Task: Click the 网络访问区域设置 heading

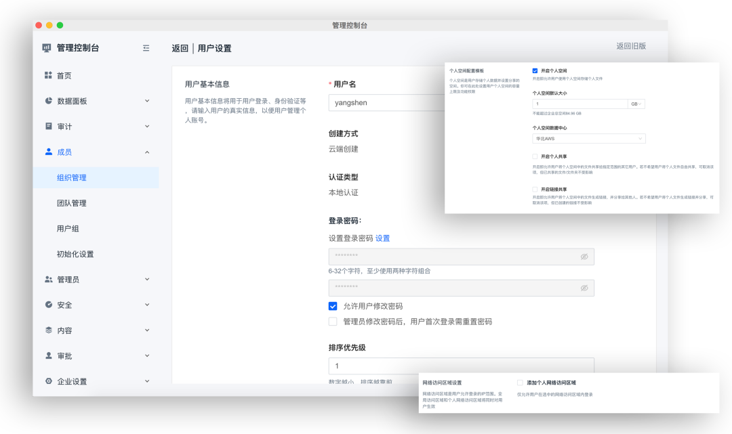Action: (x=442, y=383)
